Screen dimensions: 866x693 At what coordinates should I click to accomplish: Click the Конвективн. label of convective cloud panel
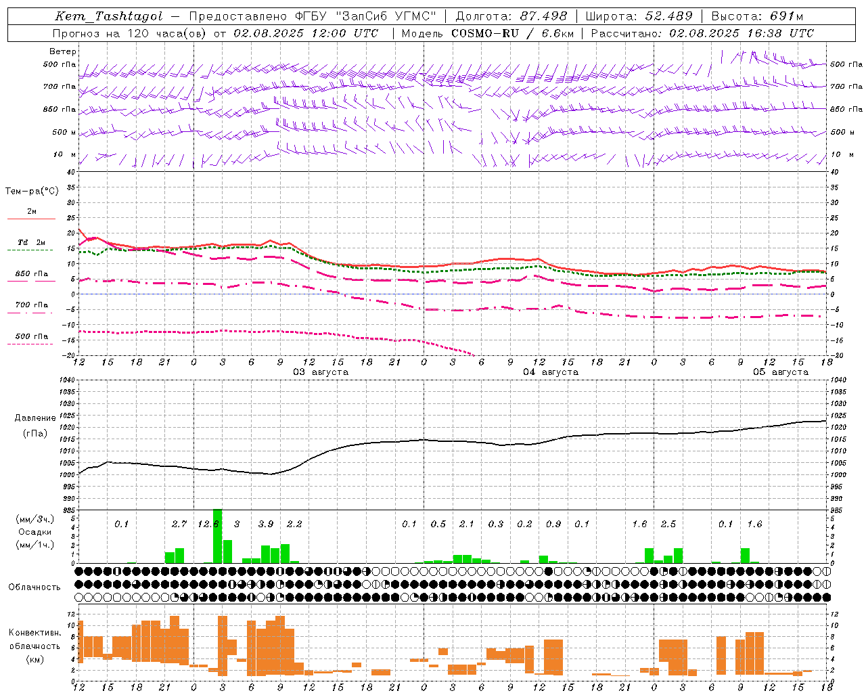pos(35,633)
